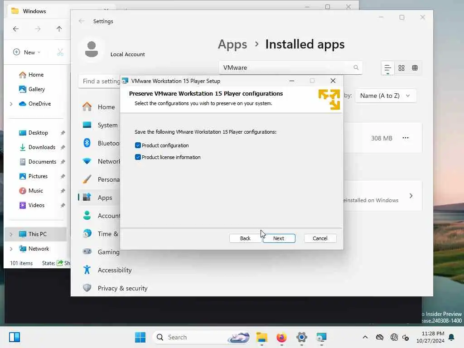464x348 pixels.
Task: Open Widgets button on taskbar
Action: pyautogui.click(x=14, y=337)
